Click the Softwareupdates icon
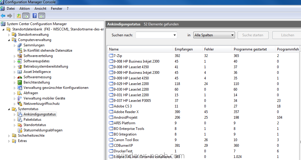Image resolution: width=301 pixels, height=160 pixels. pos(19,61)
